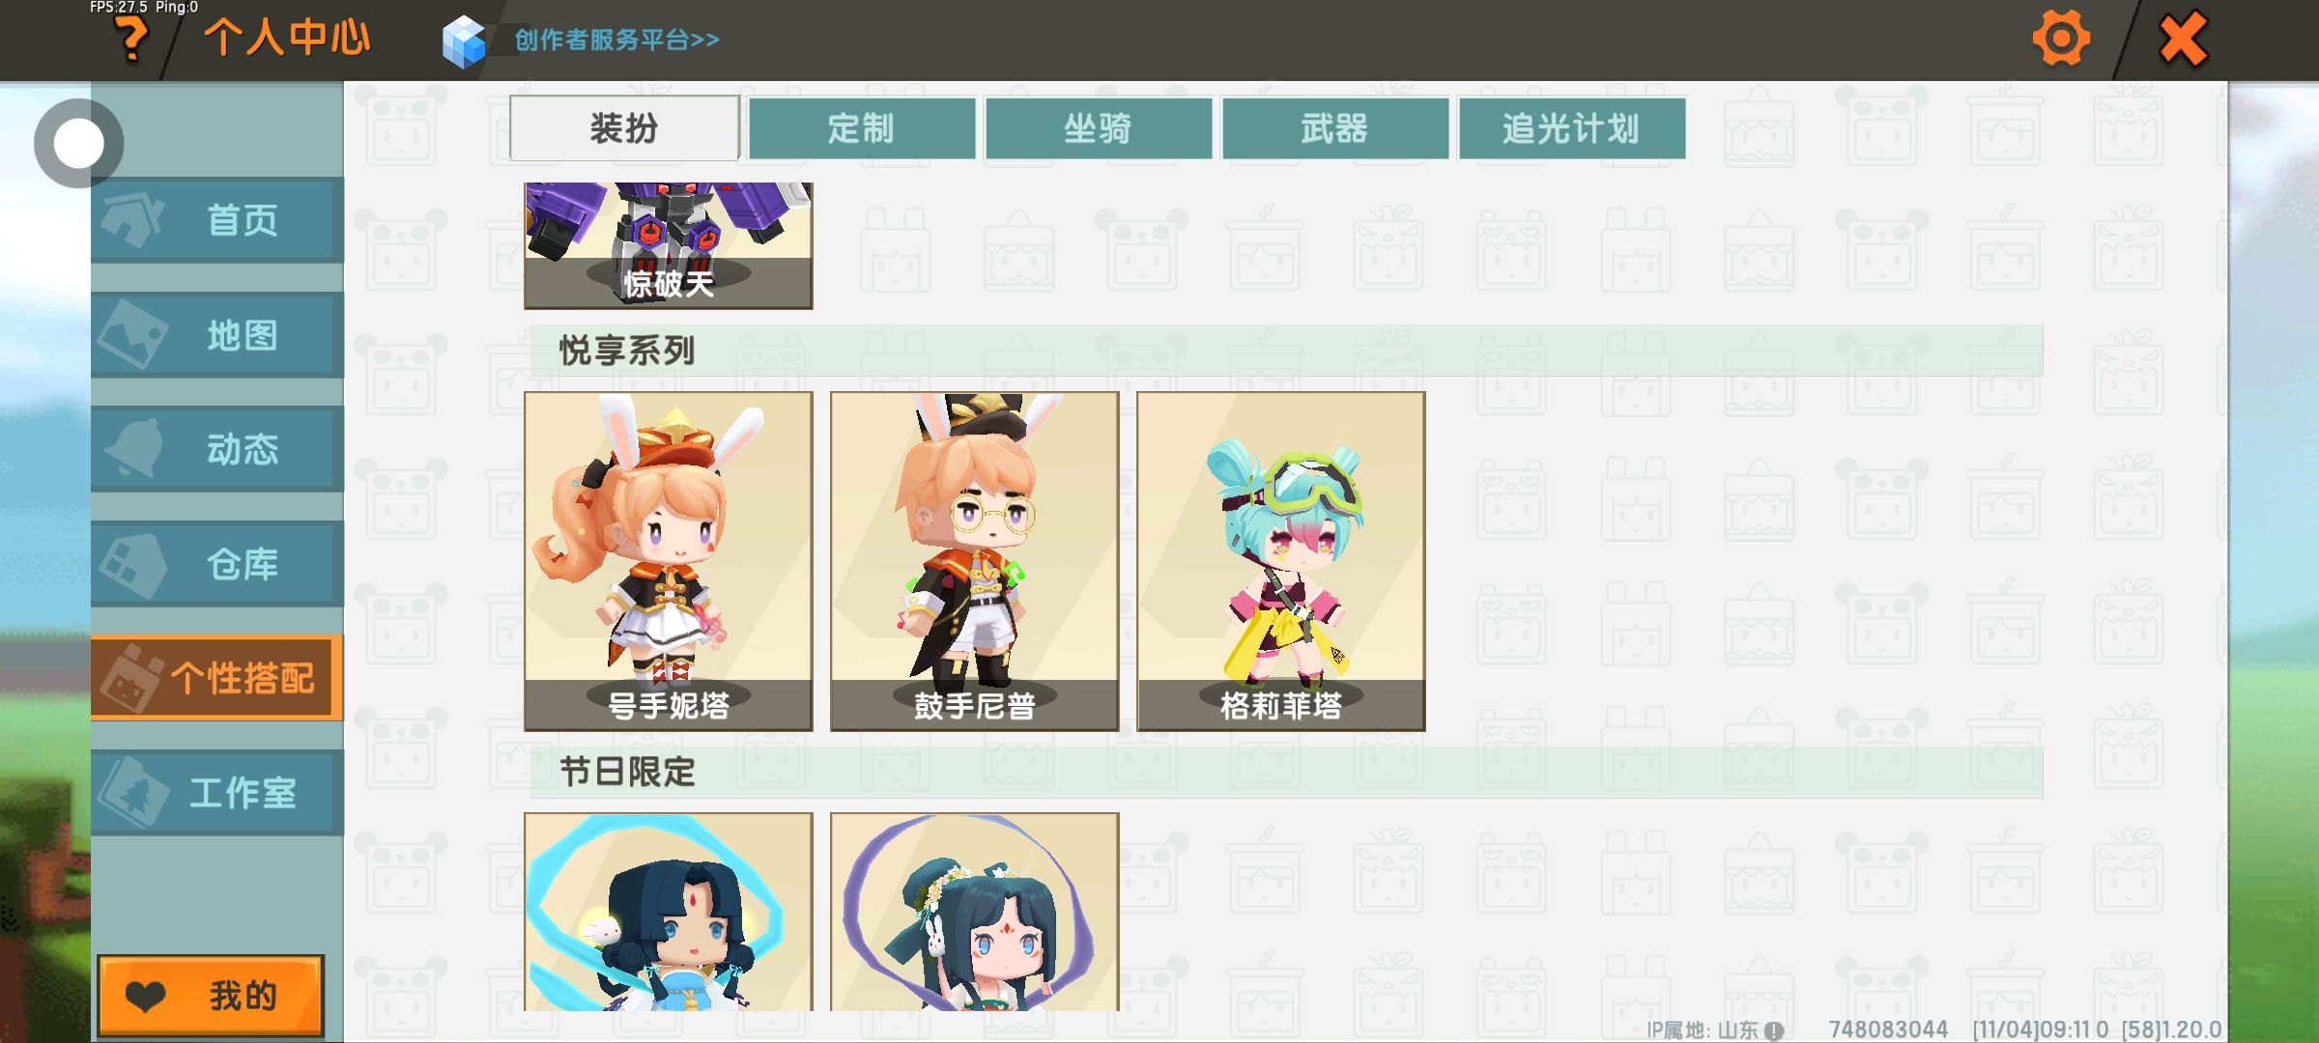This screenshot has width=2319, height=1043.
Task: Open the 创作者服务平台>> link
Action: (x=616, y=40)
